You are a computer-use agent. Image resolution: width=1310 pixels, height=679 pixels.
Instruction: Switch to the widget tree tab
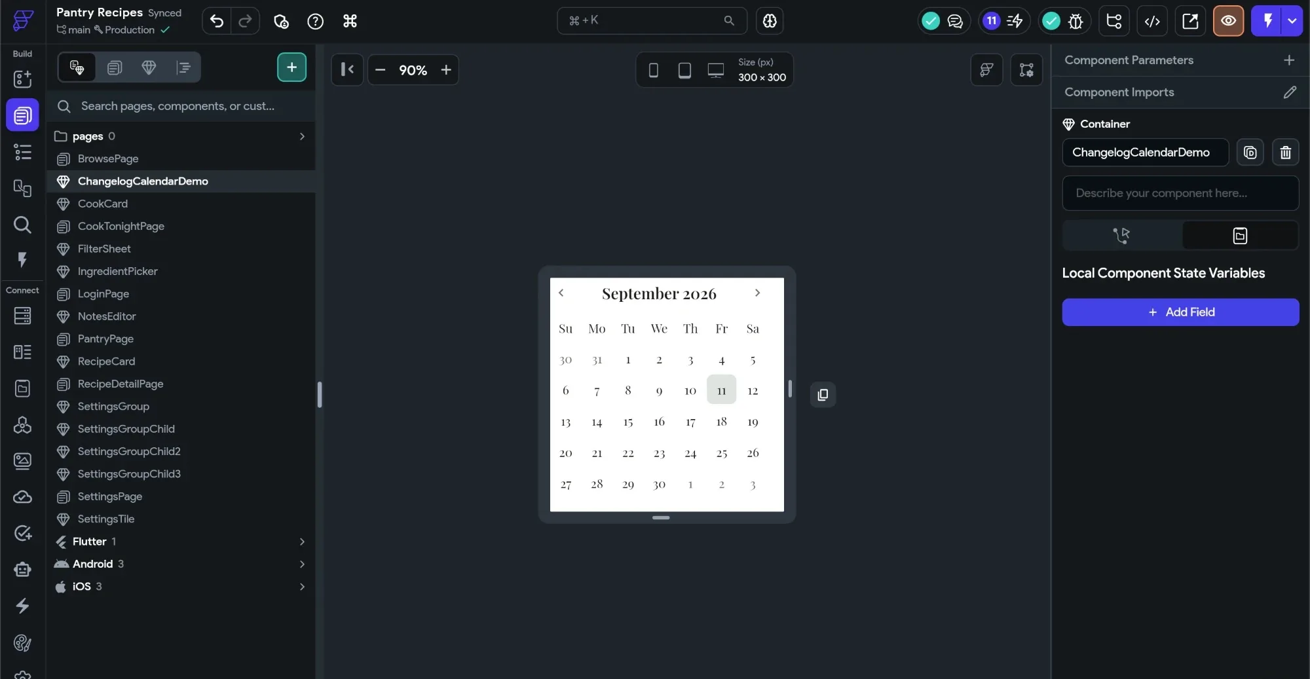(184, 67)
